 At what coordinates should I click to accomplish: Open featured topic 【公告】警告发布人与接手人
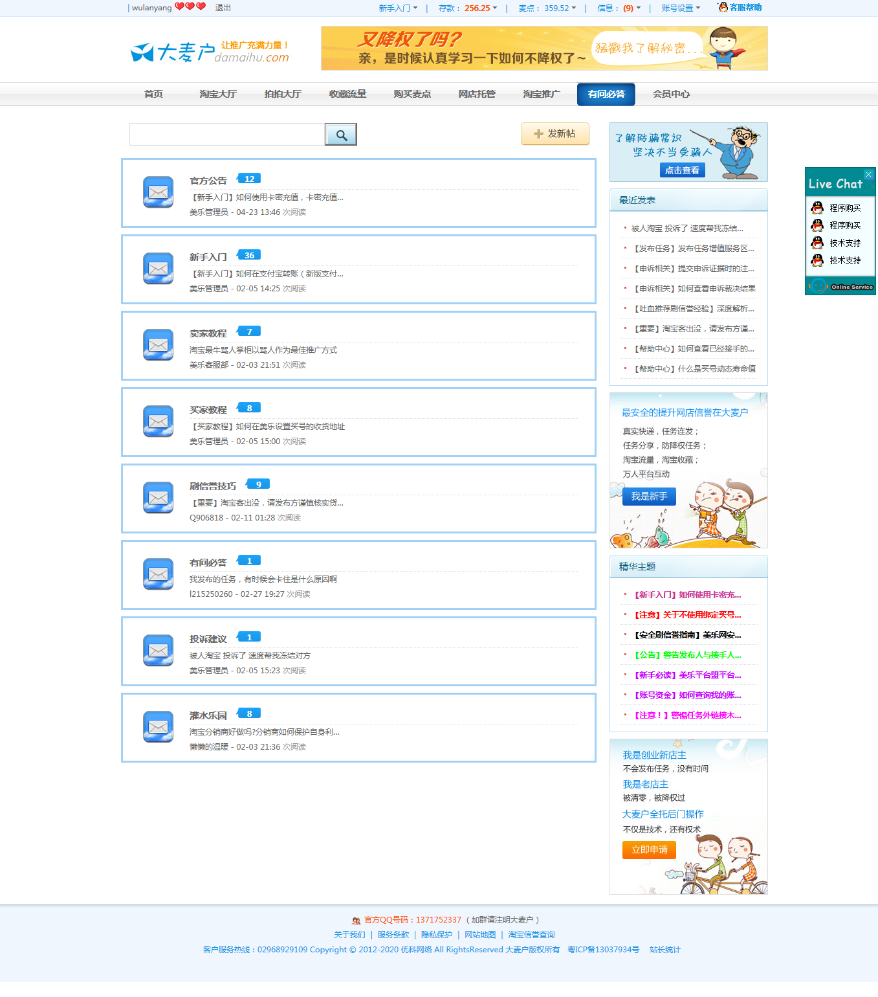(686, 655)
